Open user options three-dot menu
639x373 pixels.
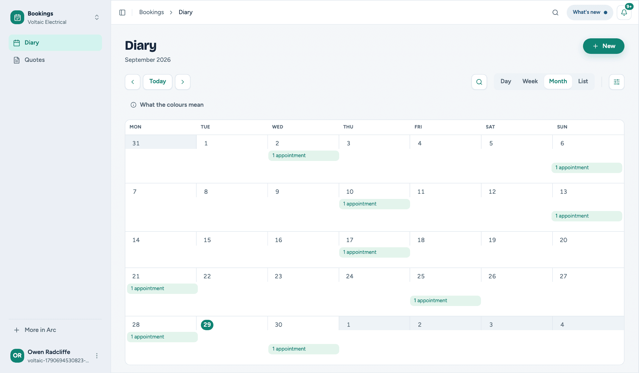pyautogui.click(x=97, y=356)
